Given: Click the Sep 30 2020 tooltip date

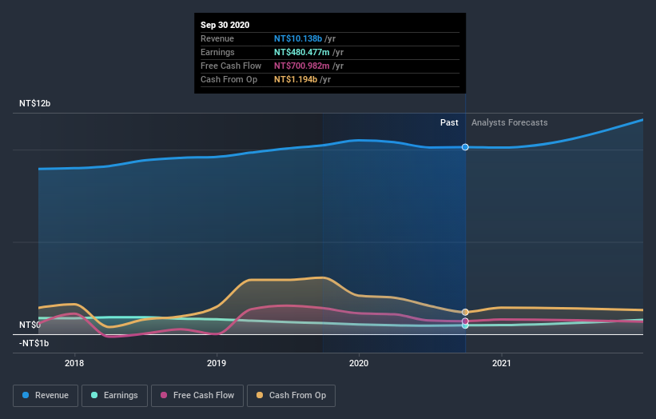Looking at the screenshot, I should pyautogui.click(x=225, y=25).
